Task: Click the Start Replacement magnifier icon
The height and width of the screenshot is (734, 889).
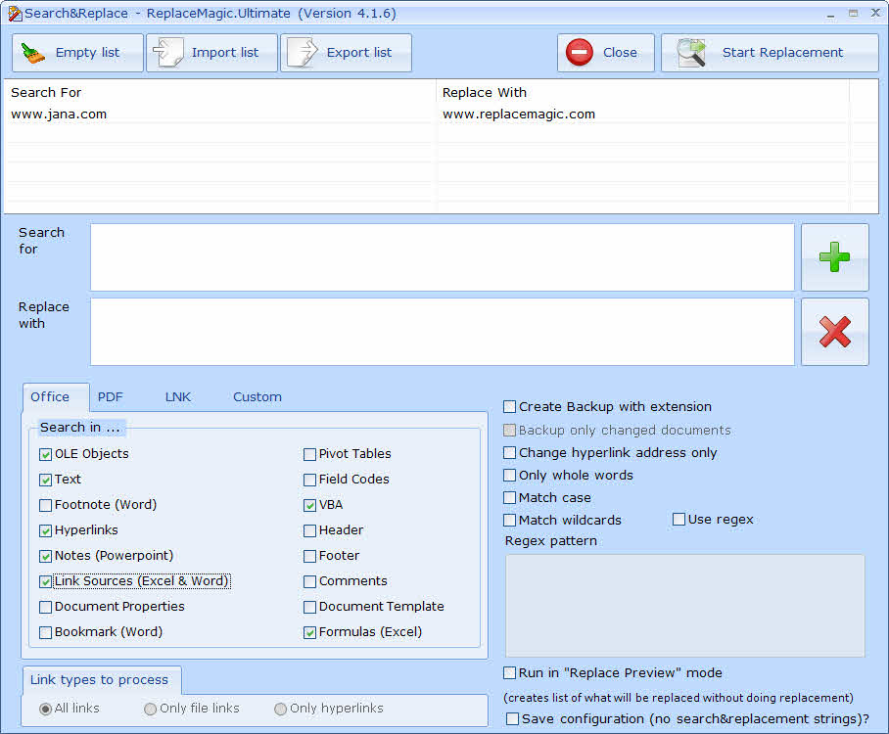Action: point(691,53)
